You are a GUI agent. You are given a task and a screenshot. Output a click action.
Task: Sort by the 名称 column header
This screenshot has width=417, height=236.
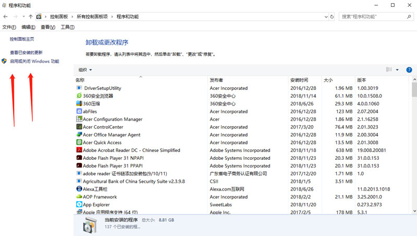click(141, 80)
